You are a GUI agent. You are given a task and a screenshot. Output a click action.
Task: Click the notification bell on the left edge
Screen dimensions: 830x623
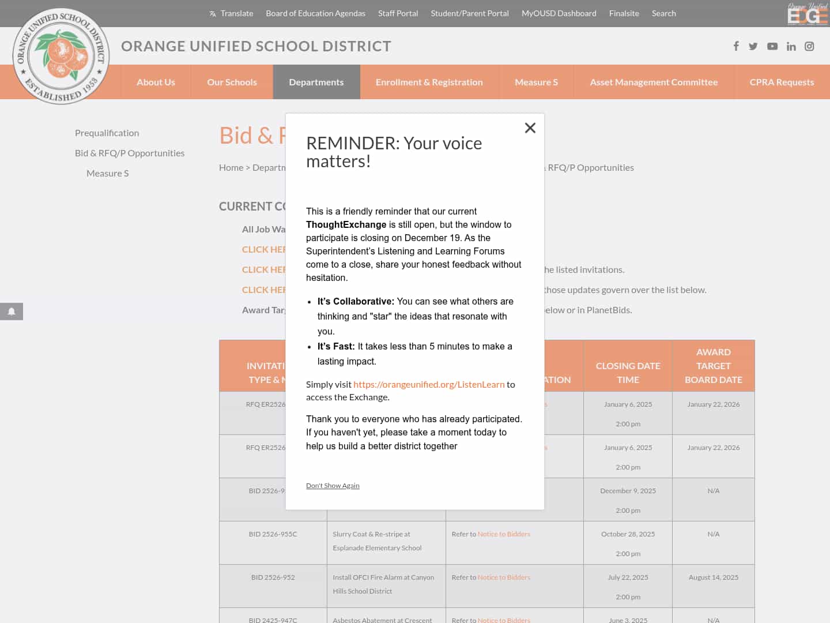coord(12,311)
